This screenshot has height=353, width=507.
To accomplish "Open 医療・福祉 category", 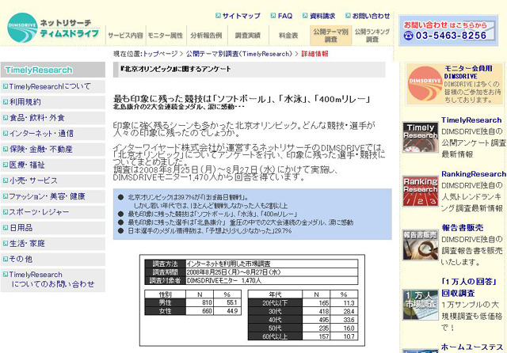I will pos(27,165).
